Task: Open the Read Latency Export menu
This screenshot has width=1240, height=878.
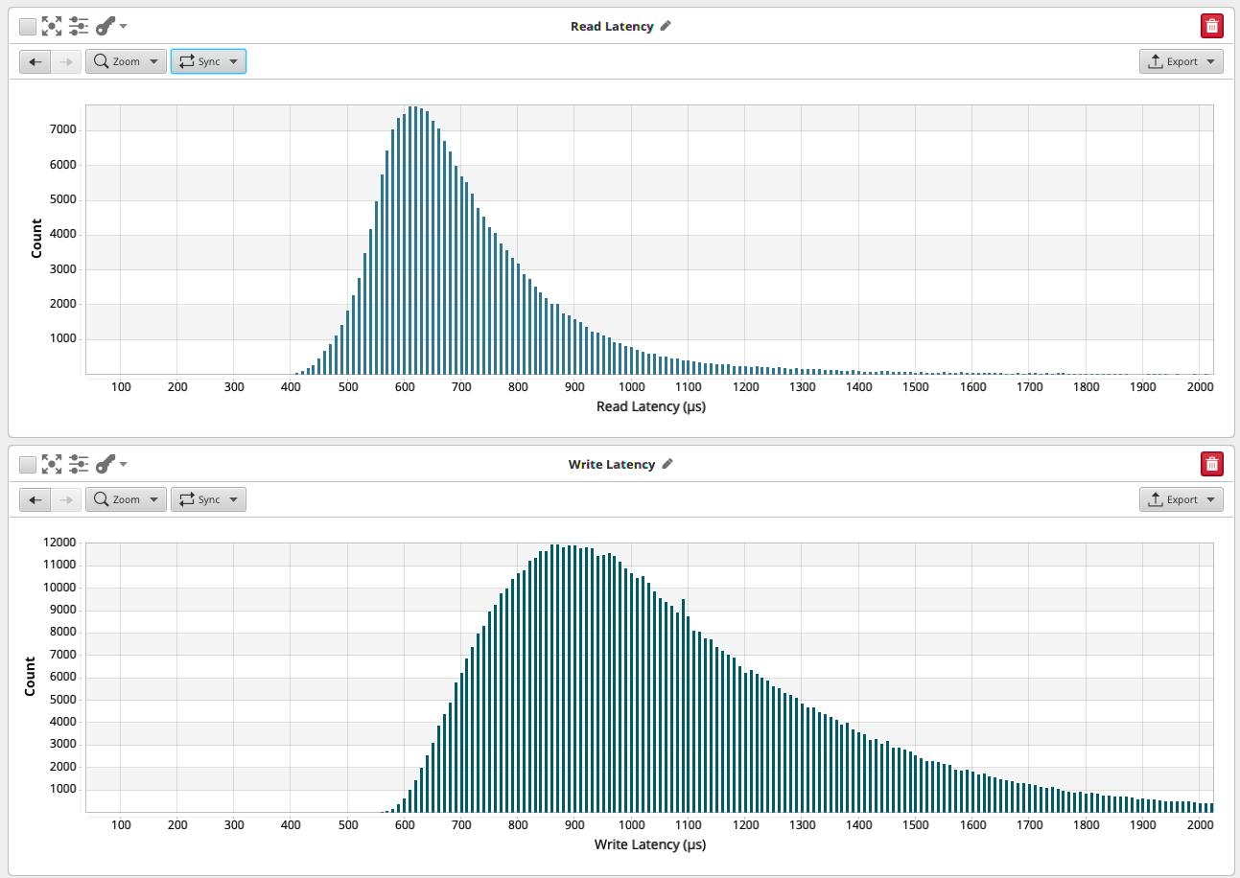Action: (1182, 61)
